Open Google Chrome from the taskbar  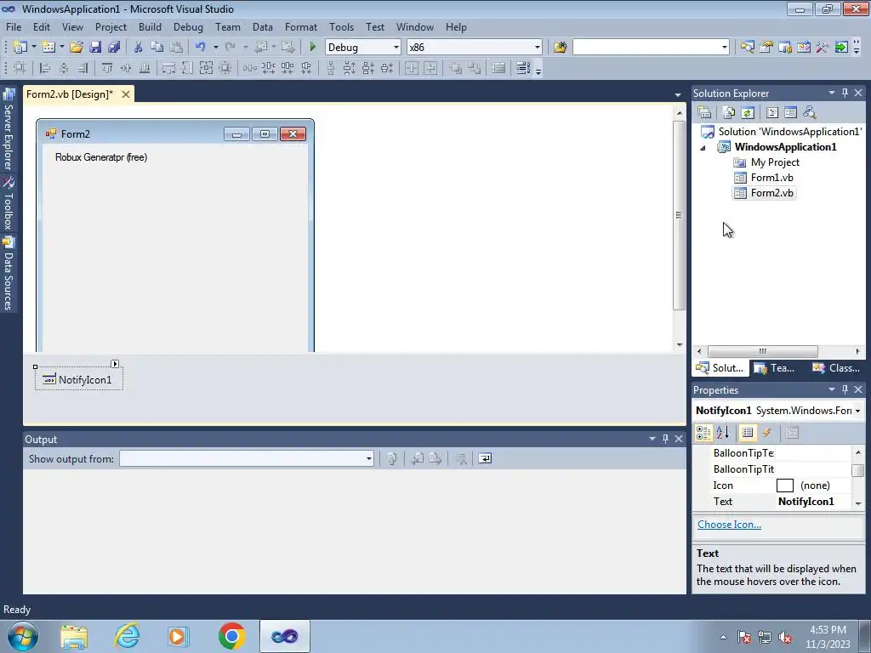[231, 636]
